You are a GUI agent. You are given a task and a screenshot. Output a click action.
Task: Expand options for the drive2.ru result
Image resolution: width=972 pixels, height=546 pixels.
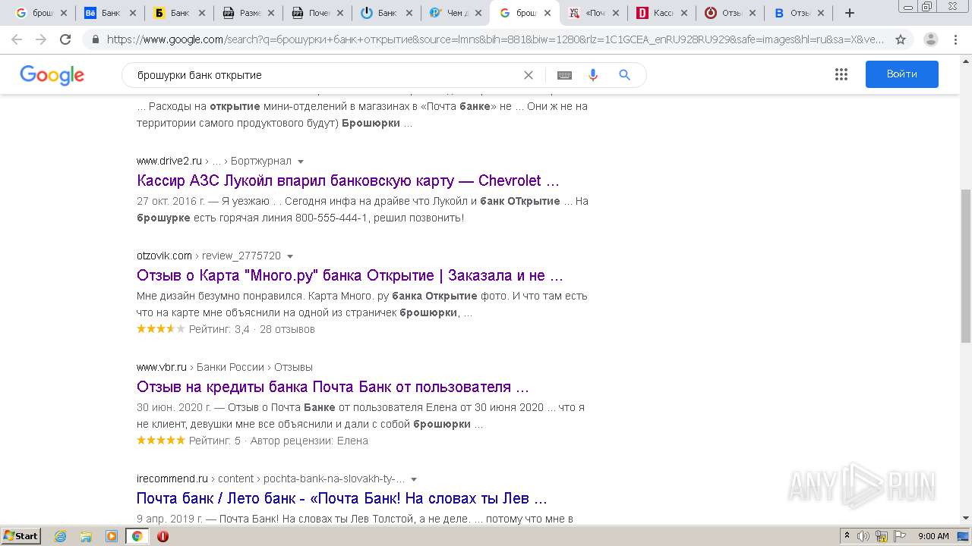click(301, 162)
